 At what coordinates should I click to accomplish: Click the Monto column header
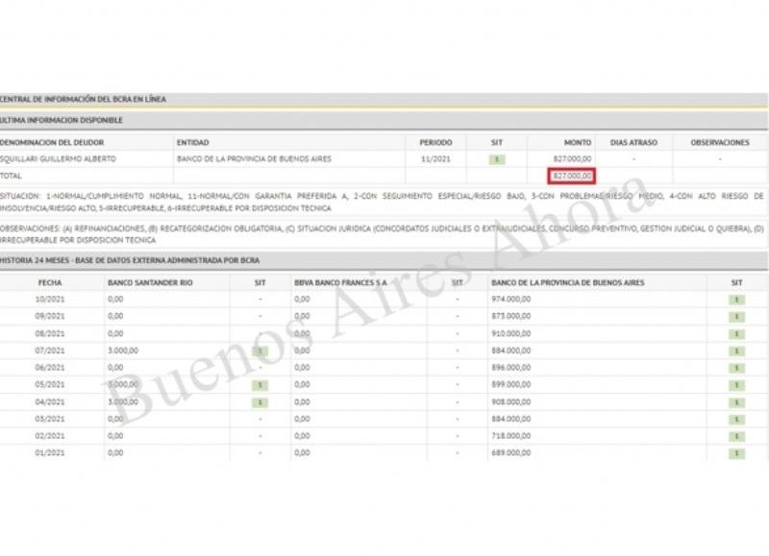point(580,142)
